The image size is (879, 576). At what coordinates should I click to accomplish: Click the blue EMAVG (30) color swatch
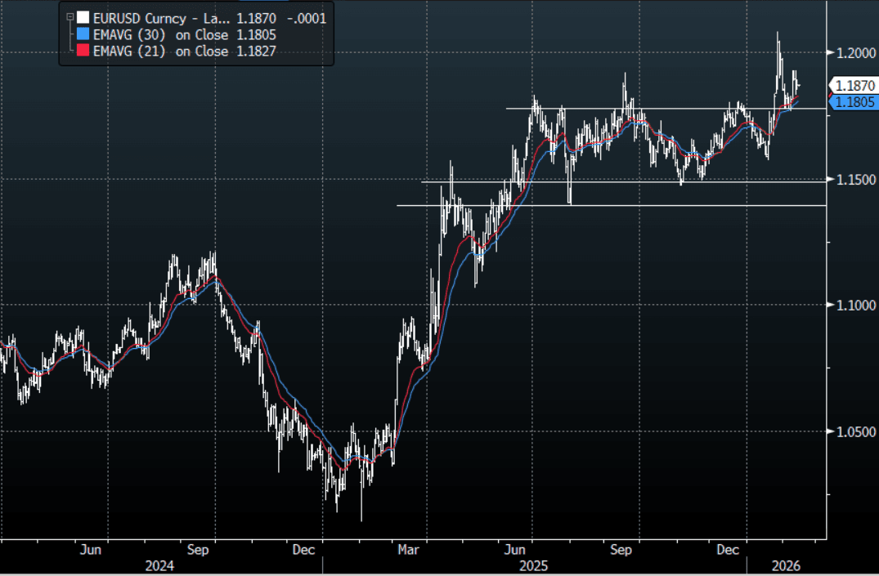83,35
